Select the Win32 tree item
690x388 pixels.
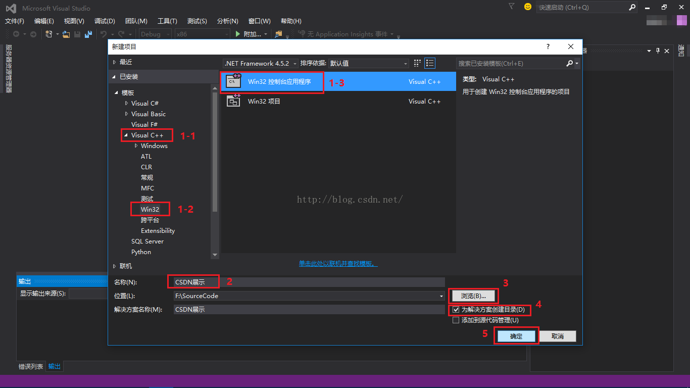tap(150, 209)
